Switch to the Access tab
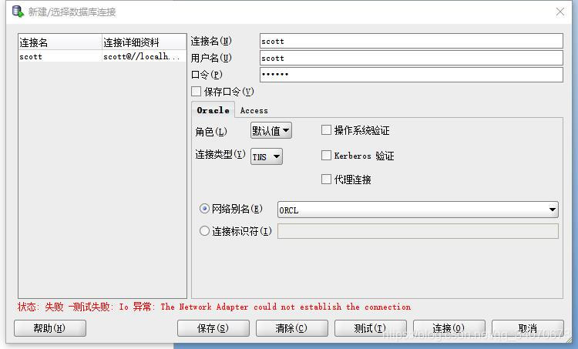The image size is (578, 349). 254,111
